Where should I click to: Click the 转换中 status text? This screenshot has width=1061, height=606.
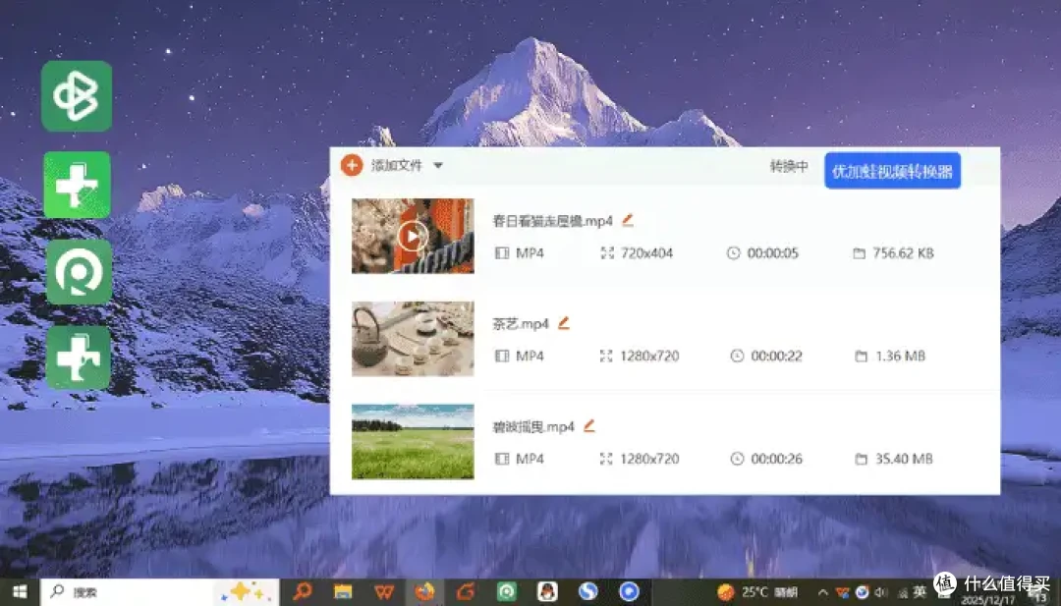click(789, 166)
